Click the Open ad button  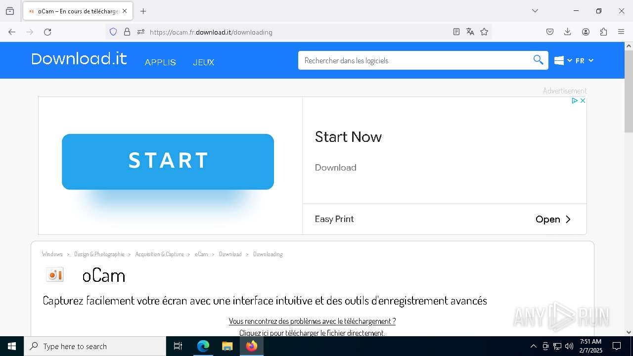point(553,219)
